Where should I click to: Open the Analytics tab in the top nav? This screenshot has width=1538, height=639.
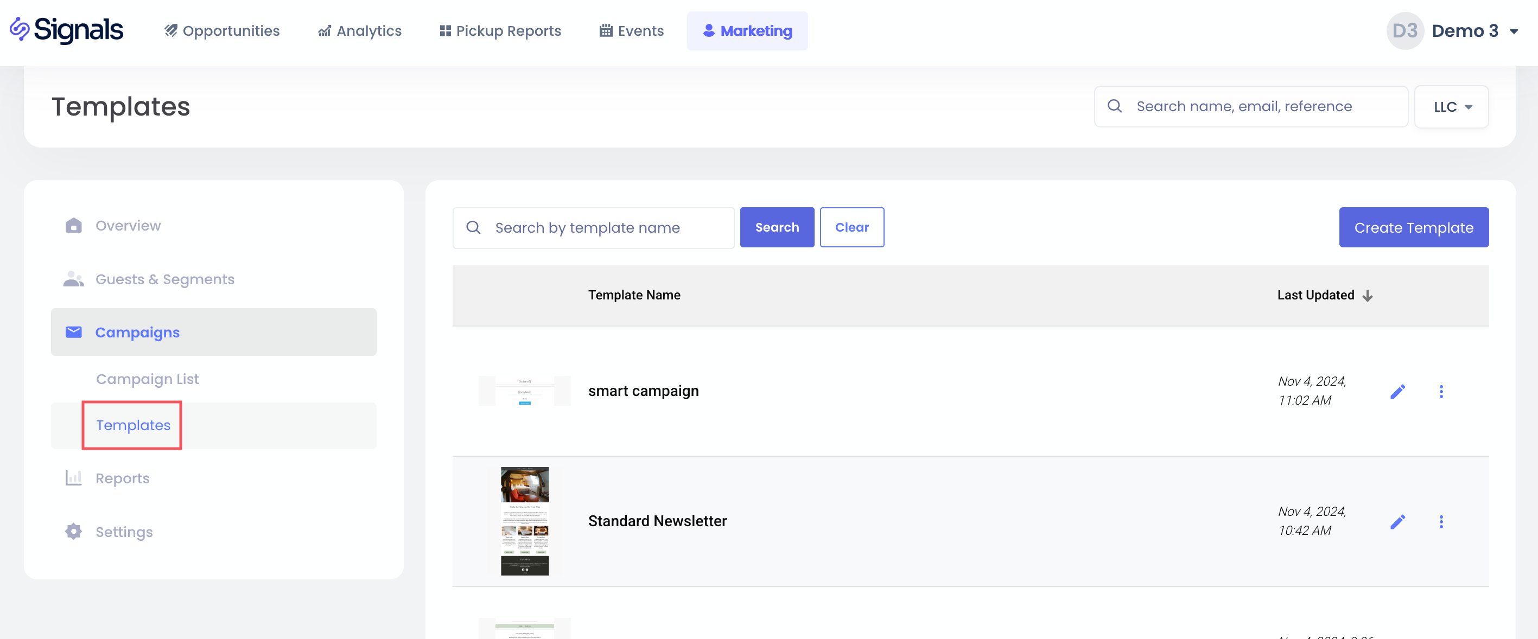coord(359,31)
